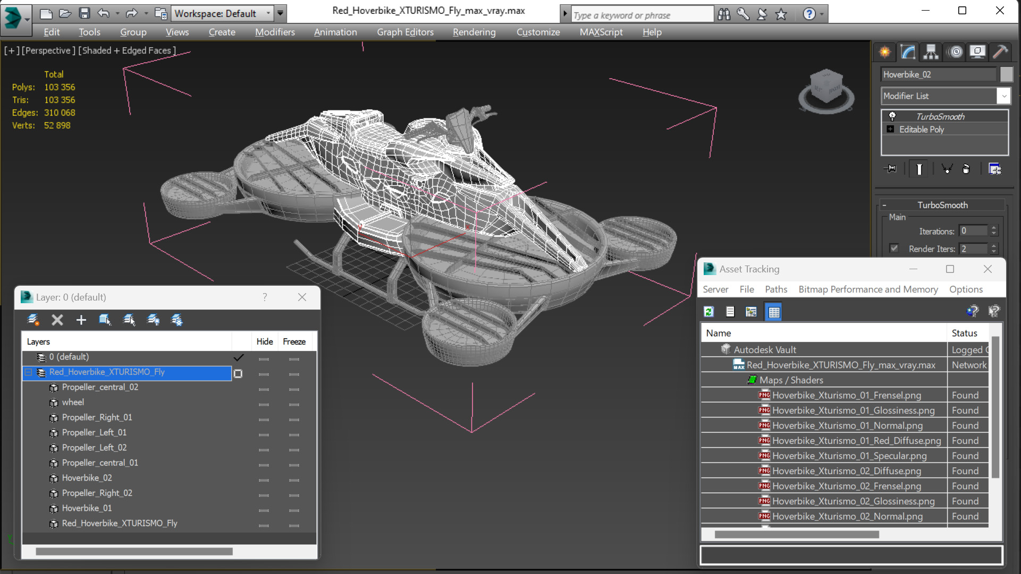Toggle current layer box for Red_Hoverbike_XTURISMO_Fly
The height and width of the screenshot is (574, 1021).
coord(238,374)
